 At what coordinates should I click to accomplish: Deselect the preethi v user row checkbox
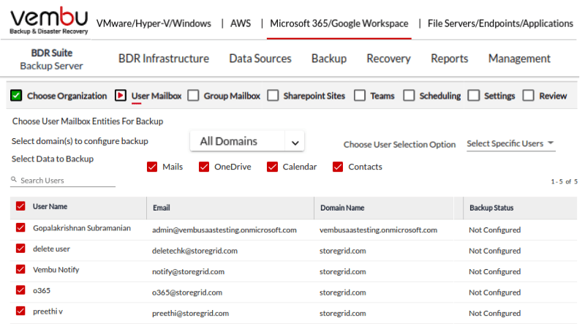click(20, 311)
